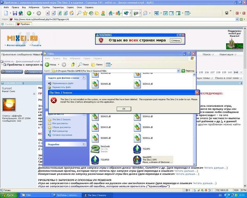Click the Папки button in Explorer toolbar

pos(97,64)
